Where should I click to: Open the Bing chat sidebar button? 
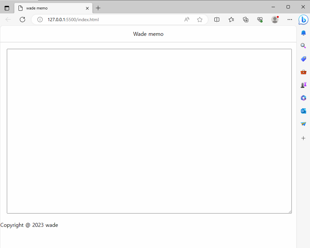pos(303,20)
